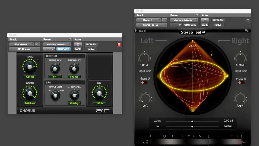Toggle the Left channel Phase Ø switch

point(144,82)
